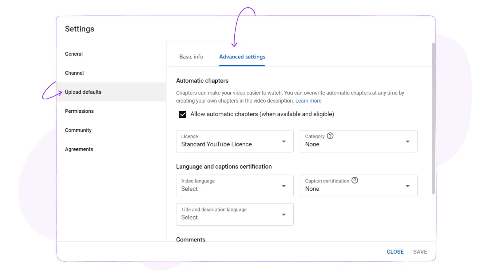
Task: Expand the Video language dropdown
Action: pyautogui.click(x=235, y=186)
